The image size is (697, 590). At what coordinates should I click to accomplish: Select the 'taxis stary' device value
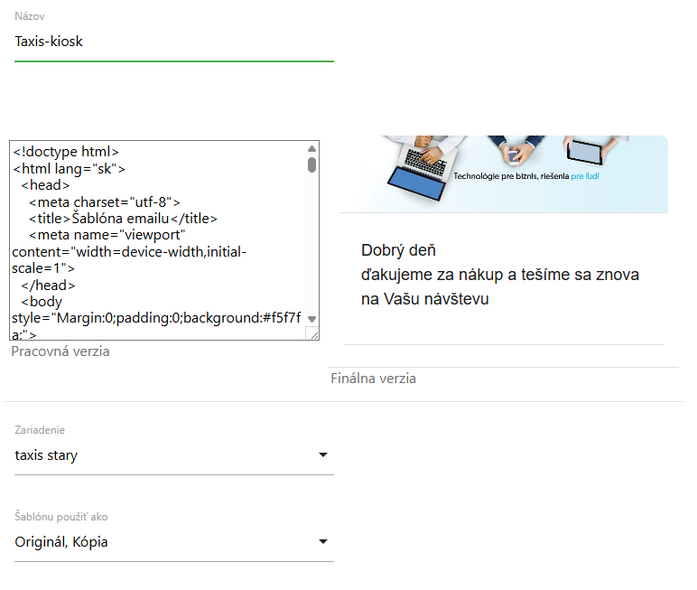47,455
